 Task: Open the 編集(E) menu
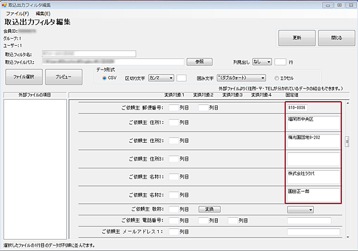(43, 12)
